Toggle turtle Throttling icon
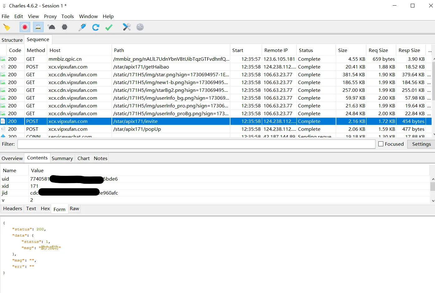This screenshot has width=435, height=293. 51,27
